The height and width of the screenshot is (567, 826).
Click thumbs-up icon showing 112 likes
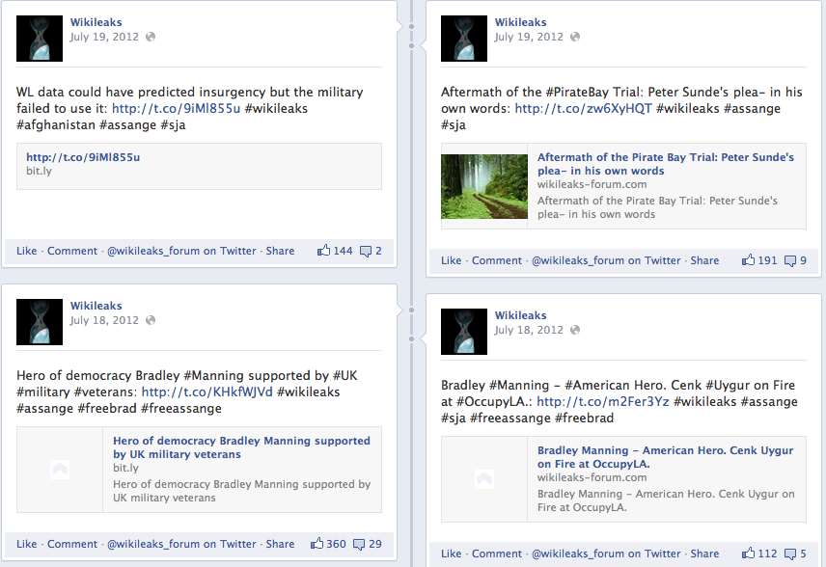748,553
